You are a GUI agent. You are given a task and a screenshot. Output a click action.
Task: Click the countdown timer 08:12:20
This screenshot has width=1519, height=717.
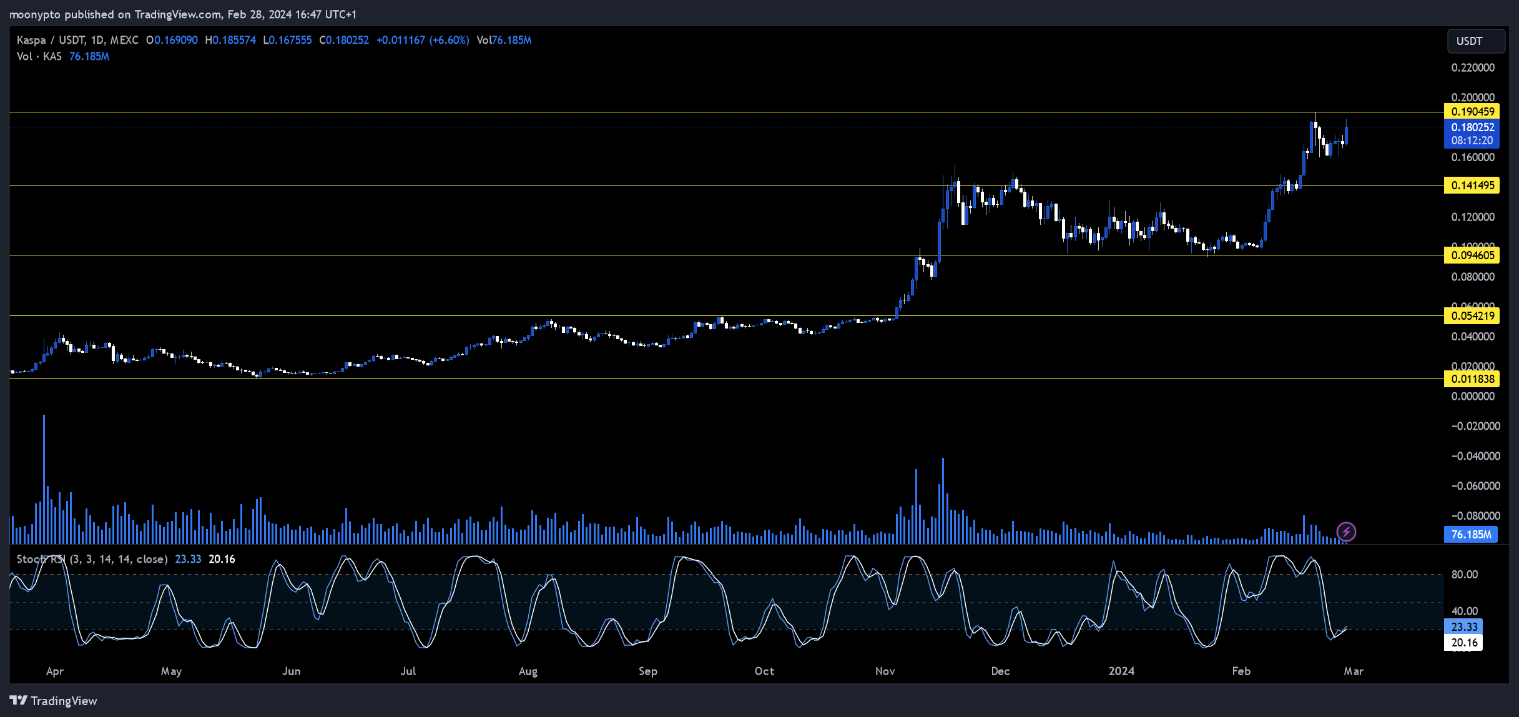1472,141
